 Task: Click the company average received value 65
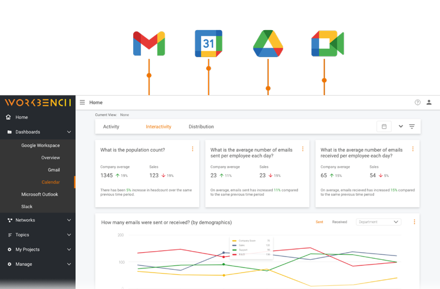(323, 175)
